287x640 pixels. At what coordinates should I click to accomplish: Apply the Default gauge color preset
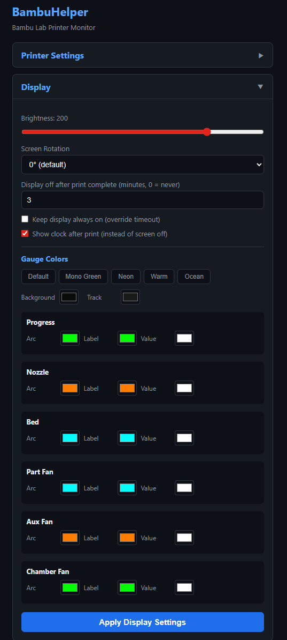(38, 277)
